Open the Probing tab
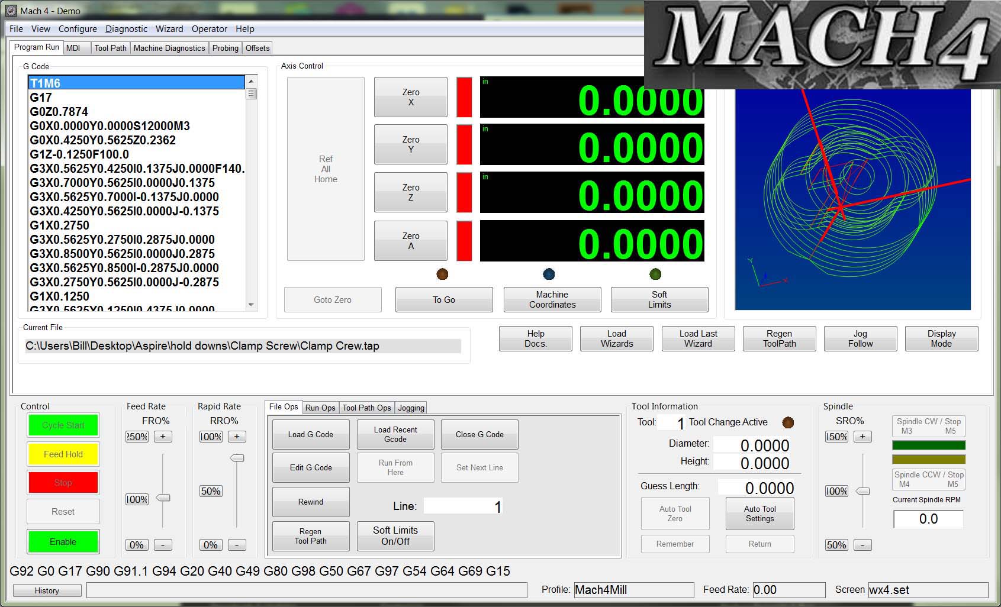 [226, 48]
